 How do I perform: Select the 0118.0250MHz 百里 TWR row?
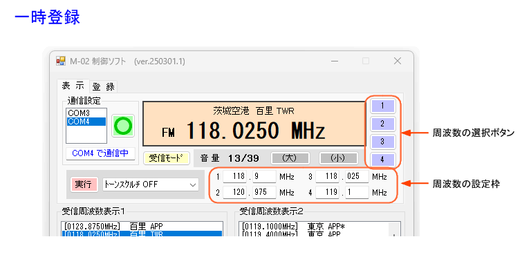tap(142, 234)
